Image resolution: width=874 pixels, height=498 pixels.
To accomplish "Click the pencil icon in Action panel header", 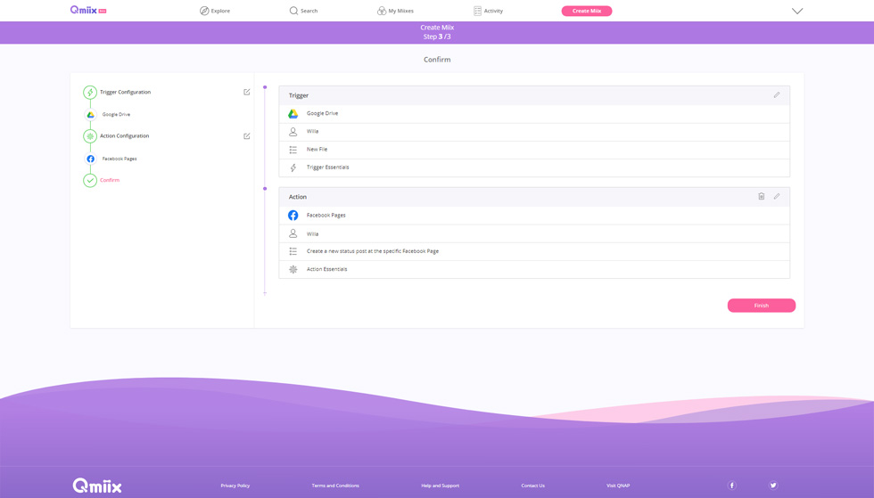I will [x=776, y=197].
